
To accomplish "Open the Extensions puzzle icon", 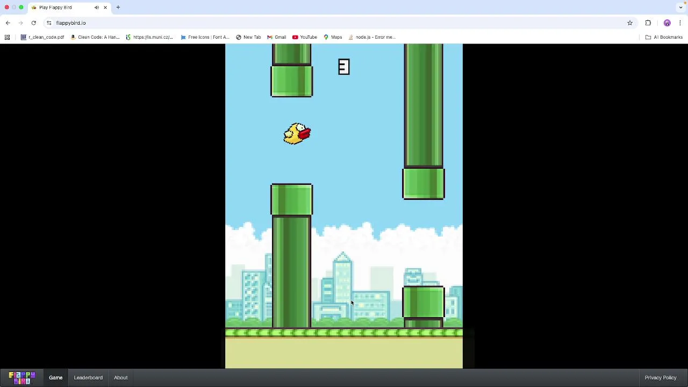I will pos(648,23).
